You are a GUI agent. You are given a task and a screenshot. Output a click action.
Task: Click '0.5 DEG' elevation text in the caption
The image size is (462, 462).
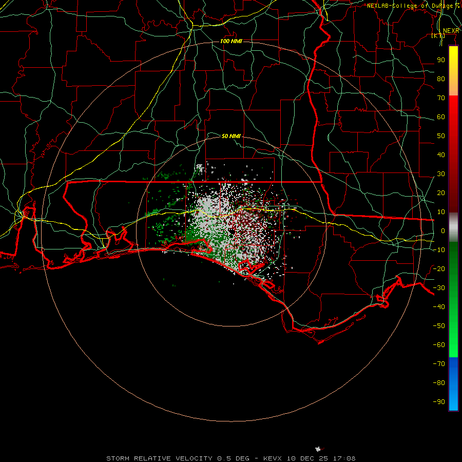pos(234,458)
